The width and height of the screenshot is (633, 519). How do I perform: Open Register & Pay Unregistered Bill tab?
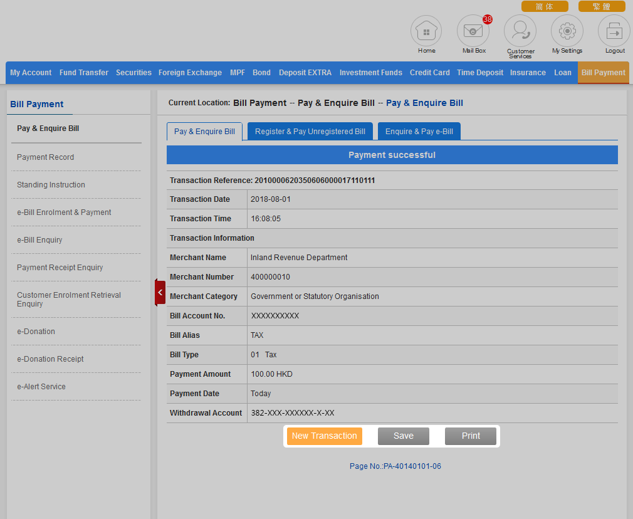(x=310, y=132)
